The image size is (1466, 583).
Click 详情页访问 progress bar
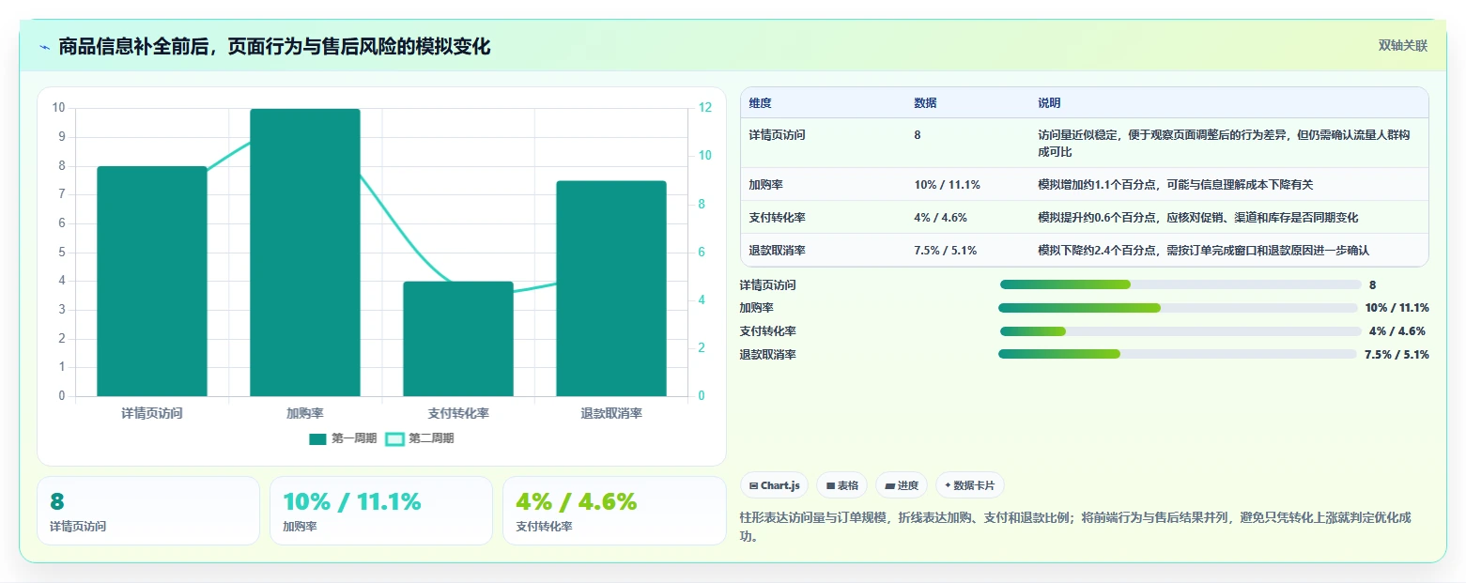pyautogui.click(x=1181, y=284)
